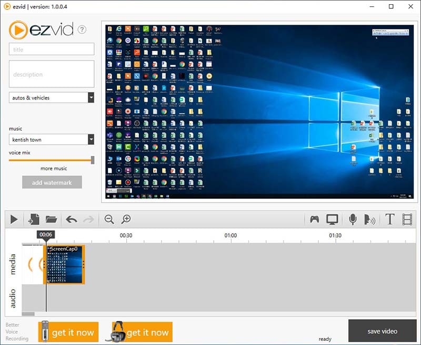
Task: Start screen capture with the monitor icon
Action: coord(332,219)
